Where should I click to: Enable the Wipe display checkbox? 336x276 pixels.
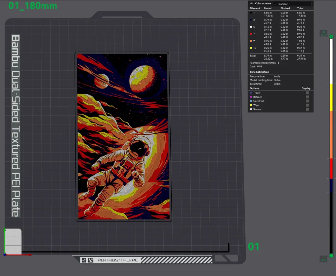point(307,105)
